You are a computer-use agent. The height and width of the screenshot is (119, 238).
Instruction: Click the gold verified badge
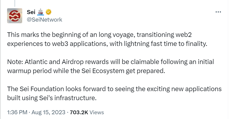point(49,12)
